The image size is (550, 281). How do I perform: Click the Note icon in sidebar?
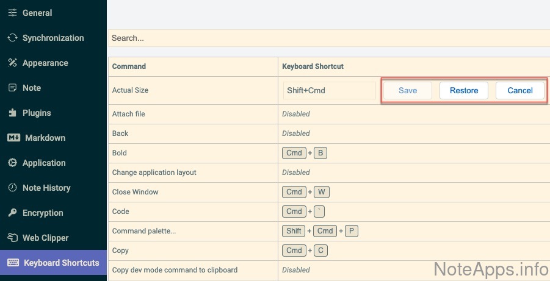coord(12,88)
